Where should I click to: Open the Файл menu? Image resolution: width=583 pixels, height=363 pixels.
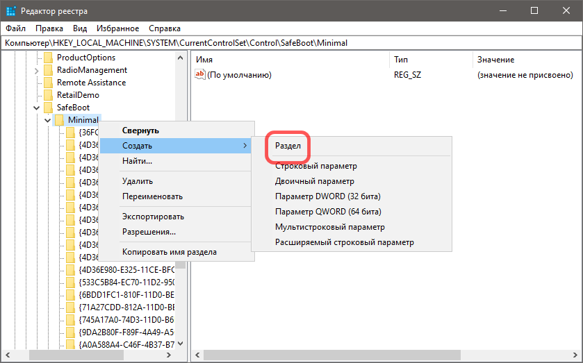(x=15, y=28)
